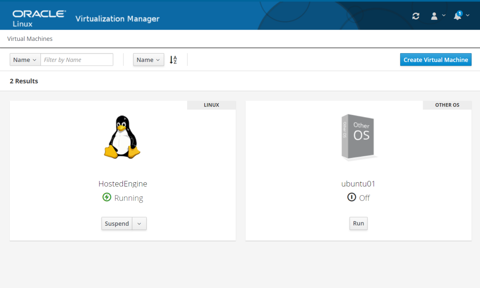The image size is (480, 288).
Task: Open the user account menu icon
Action: [434, 16]
